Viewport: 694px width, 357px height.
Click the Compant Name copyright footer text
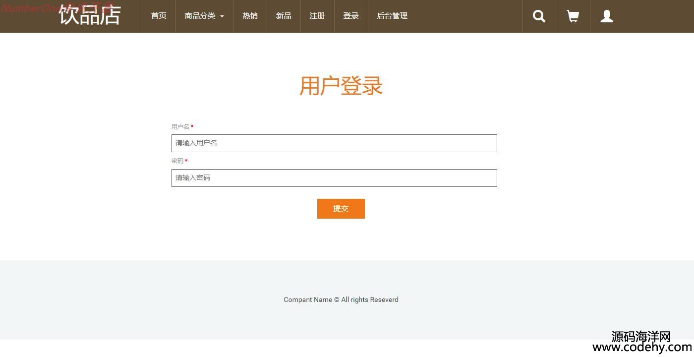(x=341, y=299)
